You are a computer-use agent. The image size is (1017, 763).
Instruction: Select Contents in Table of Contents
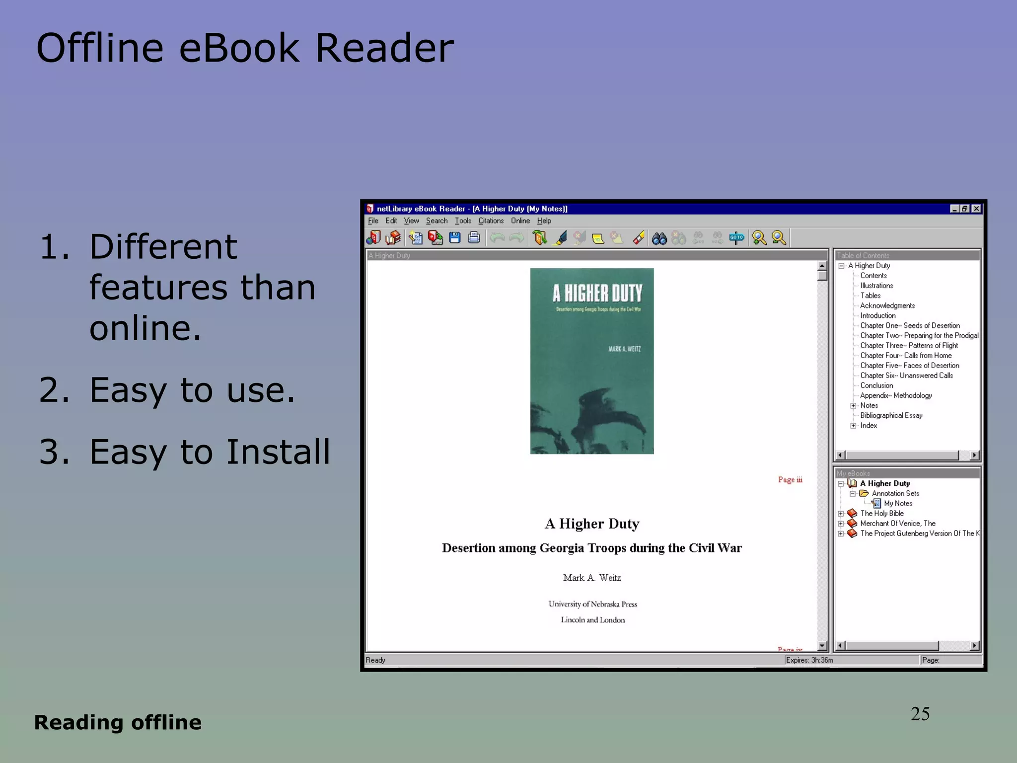873,276
